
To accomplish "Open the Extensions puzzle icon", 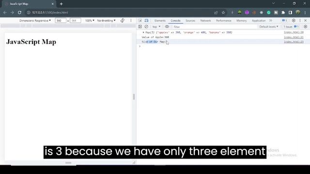I will coord(283,13).
